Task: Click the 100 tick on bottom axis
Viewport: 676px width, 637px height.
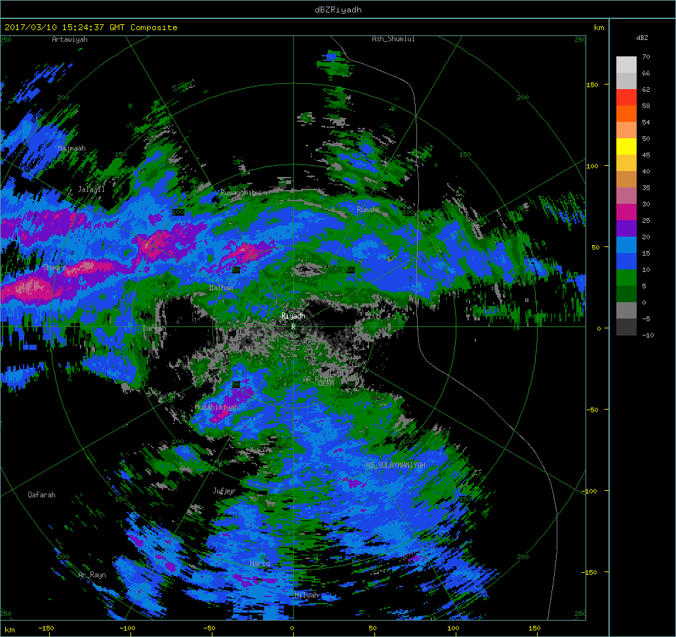Action: 453,628
